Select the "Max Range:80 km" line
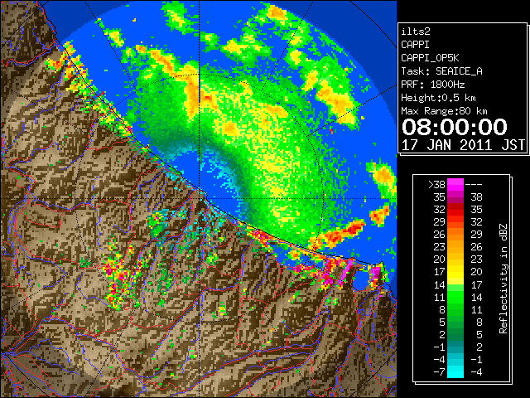This screenshot has width=530, height=398. pyautogui.click(x=444, y=111)
